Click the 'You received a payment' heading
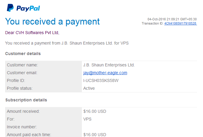Viewport: 203px width, 137px height. pyautogui.click(x=52, y=22)
